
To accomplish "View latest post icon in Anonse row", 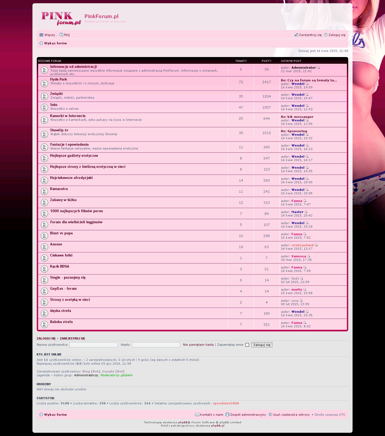I will (316, 245).
